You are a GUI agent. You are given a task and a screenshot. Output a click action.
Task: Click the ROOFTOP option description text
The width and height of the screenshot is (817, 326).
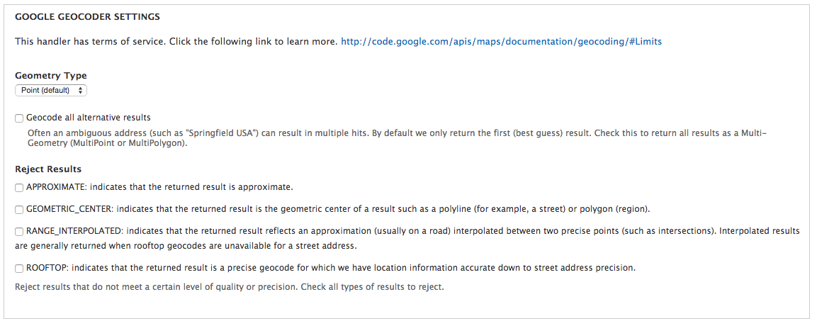pyautogui.click(x=331, y=268)
